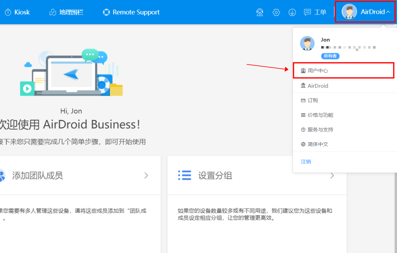Open the 设置分组 card
This screenshot has width=397, height=253.
pyautogui.click(x=257, y=176)
